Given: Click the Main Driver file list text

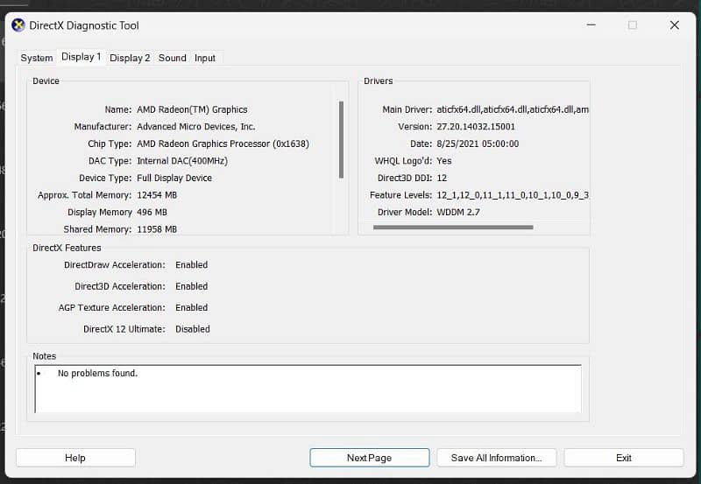Looking at the screenshot, I should [513, 110].
